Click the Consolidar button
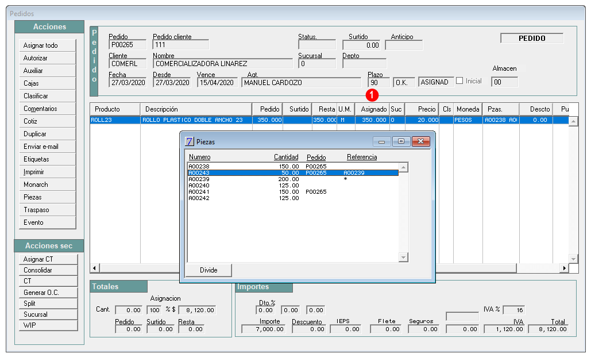Screen dimensions: 591x357 [48, 270]
